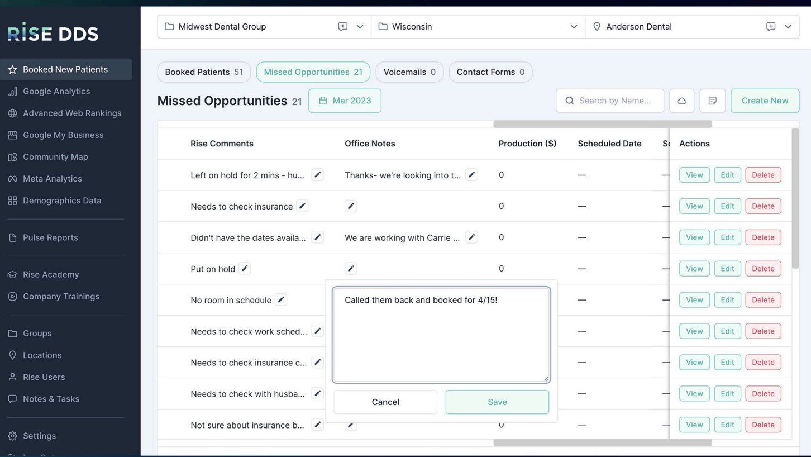Expand the Wisconsin region dropdown
The image size is (811, 457).
click(574, 27)
